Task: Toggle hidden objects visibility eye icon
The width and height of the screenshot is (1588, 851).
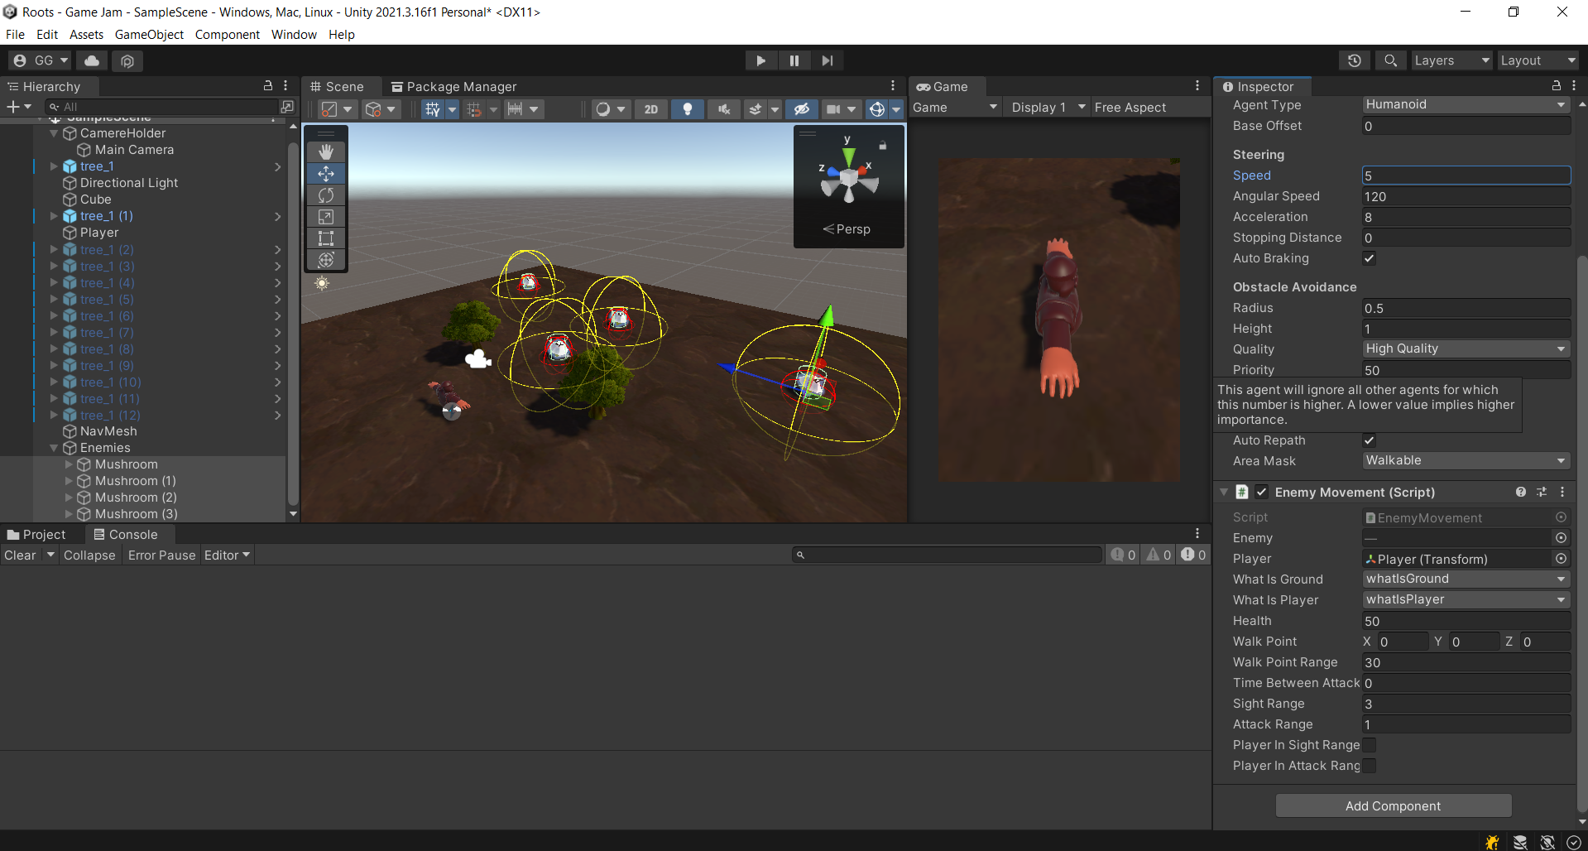Action: tap(801, 109)
